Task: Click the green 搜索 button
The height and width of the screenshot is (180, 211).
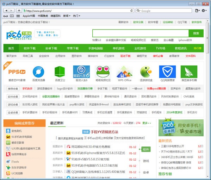Action: point(196,33)
